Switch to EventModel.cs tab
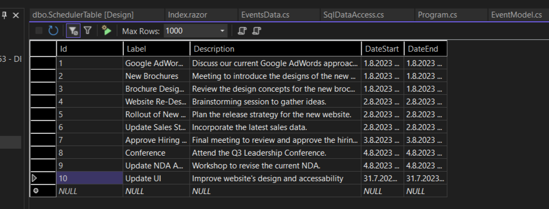Image resolution: width=549 pixels, height=209 pixels. tap(516, 15)
